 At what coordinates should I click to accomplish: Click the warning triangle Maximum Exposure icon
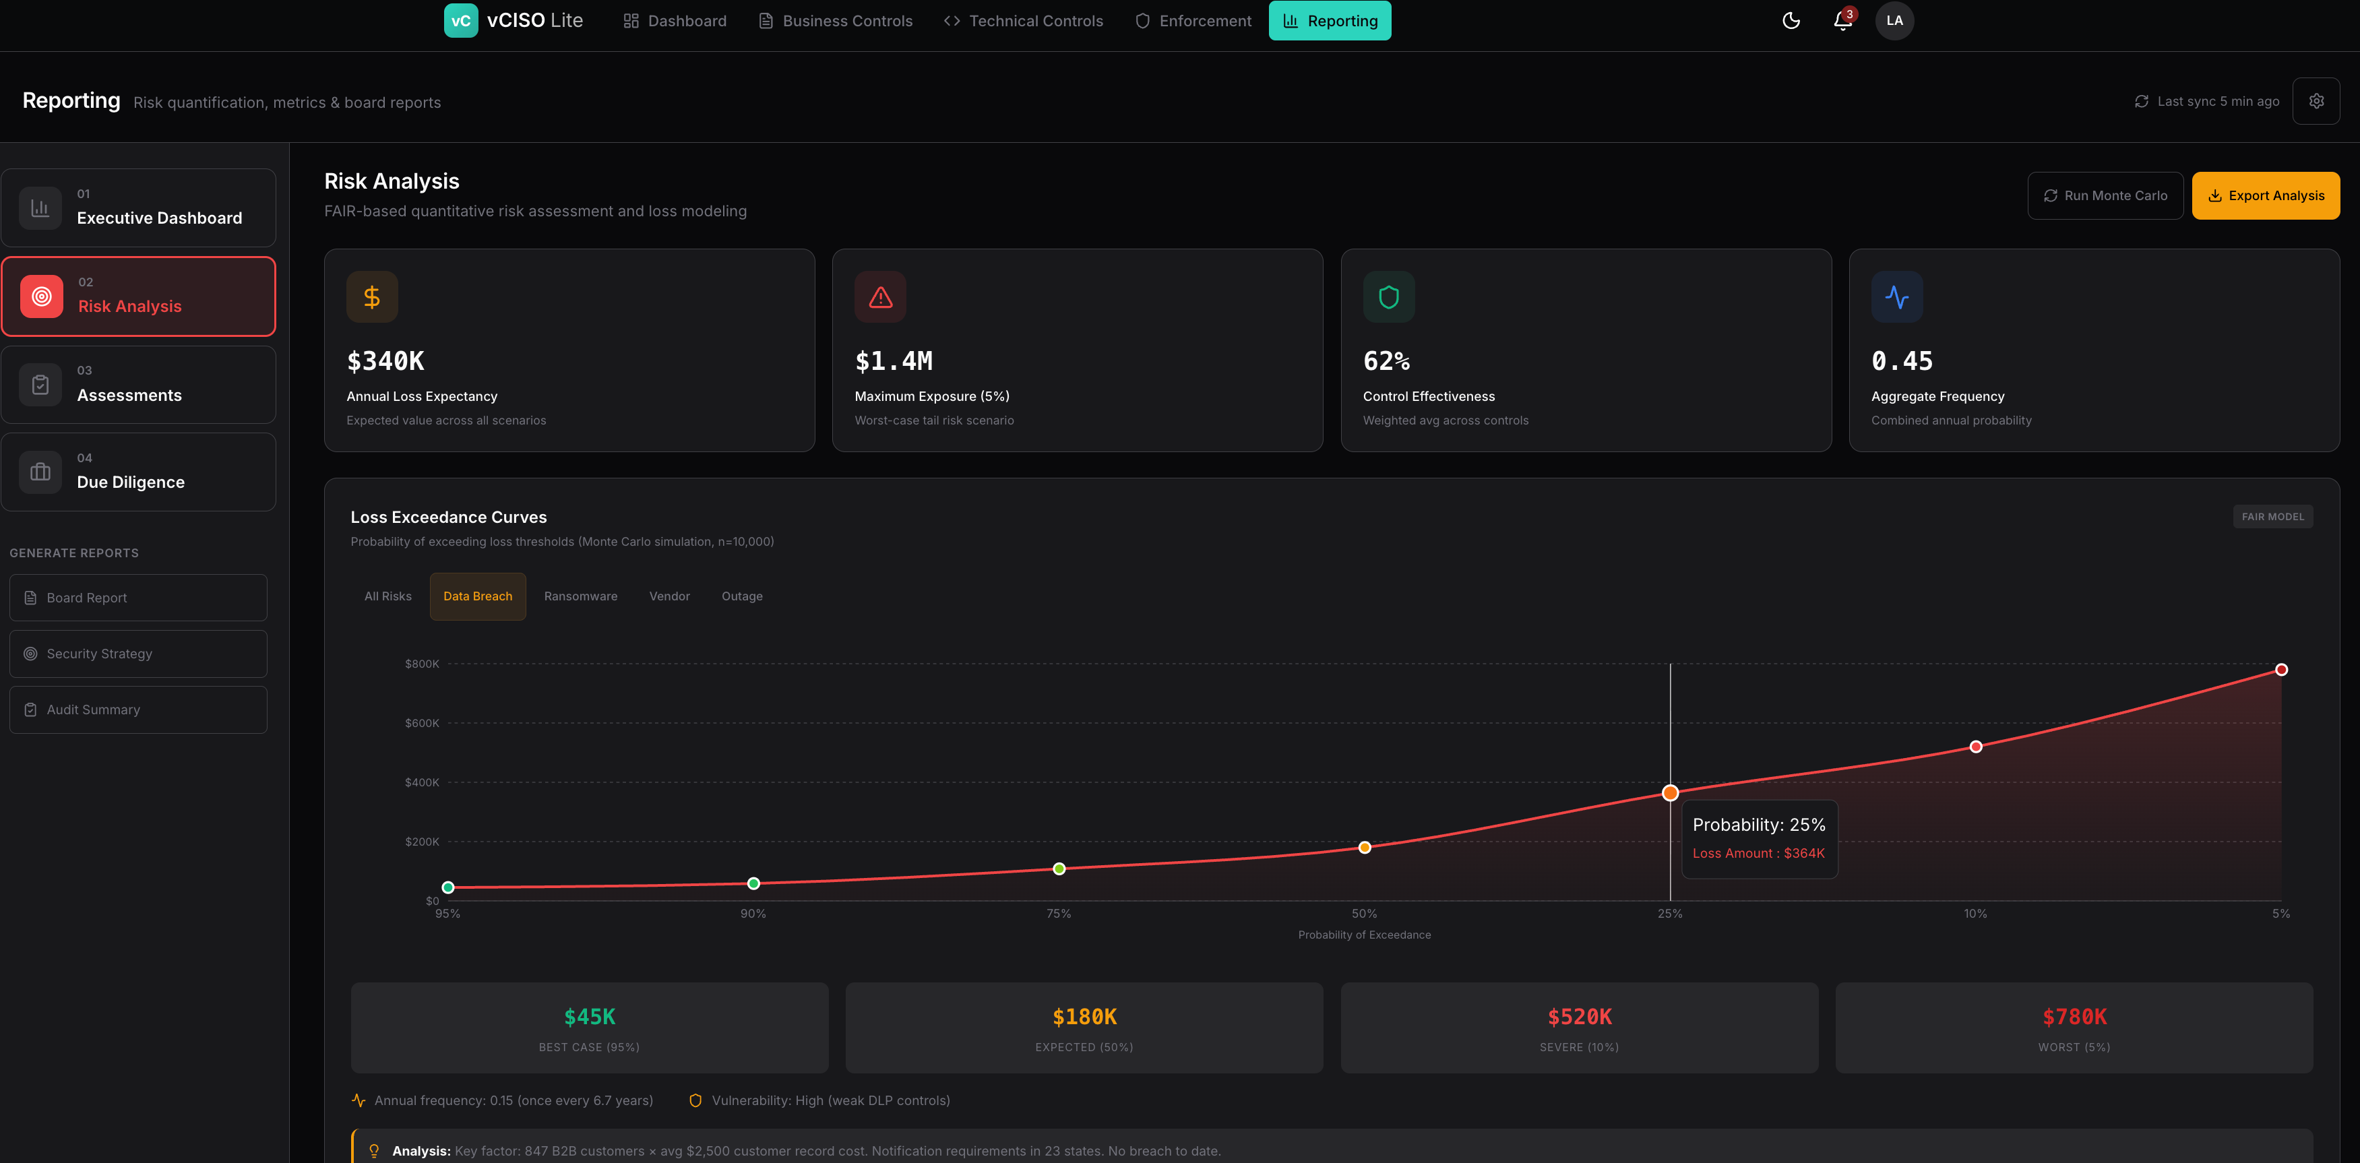point(879,296)
